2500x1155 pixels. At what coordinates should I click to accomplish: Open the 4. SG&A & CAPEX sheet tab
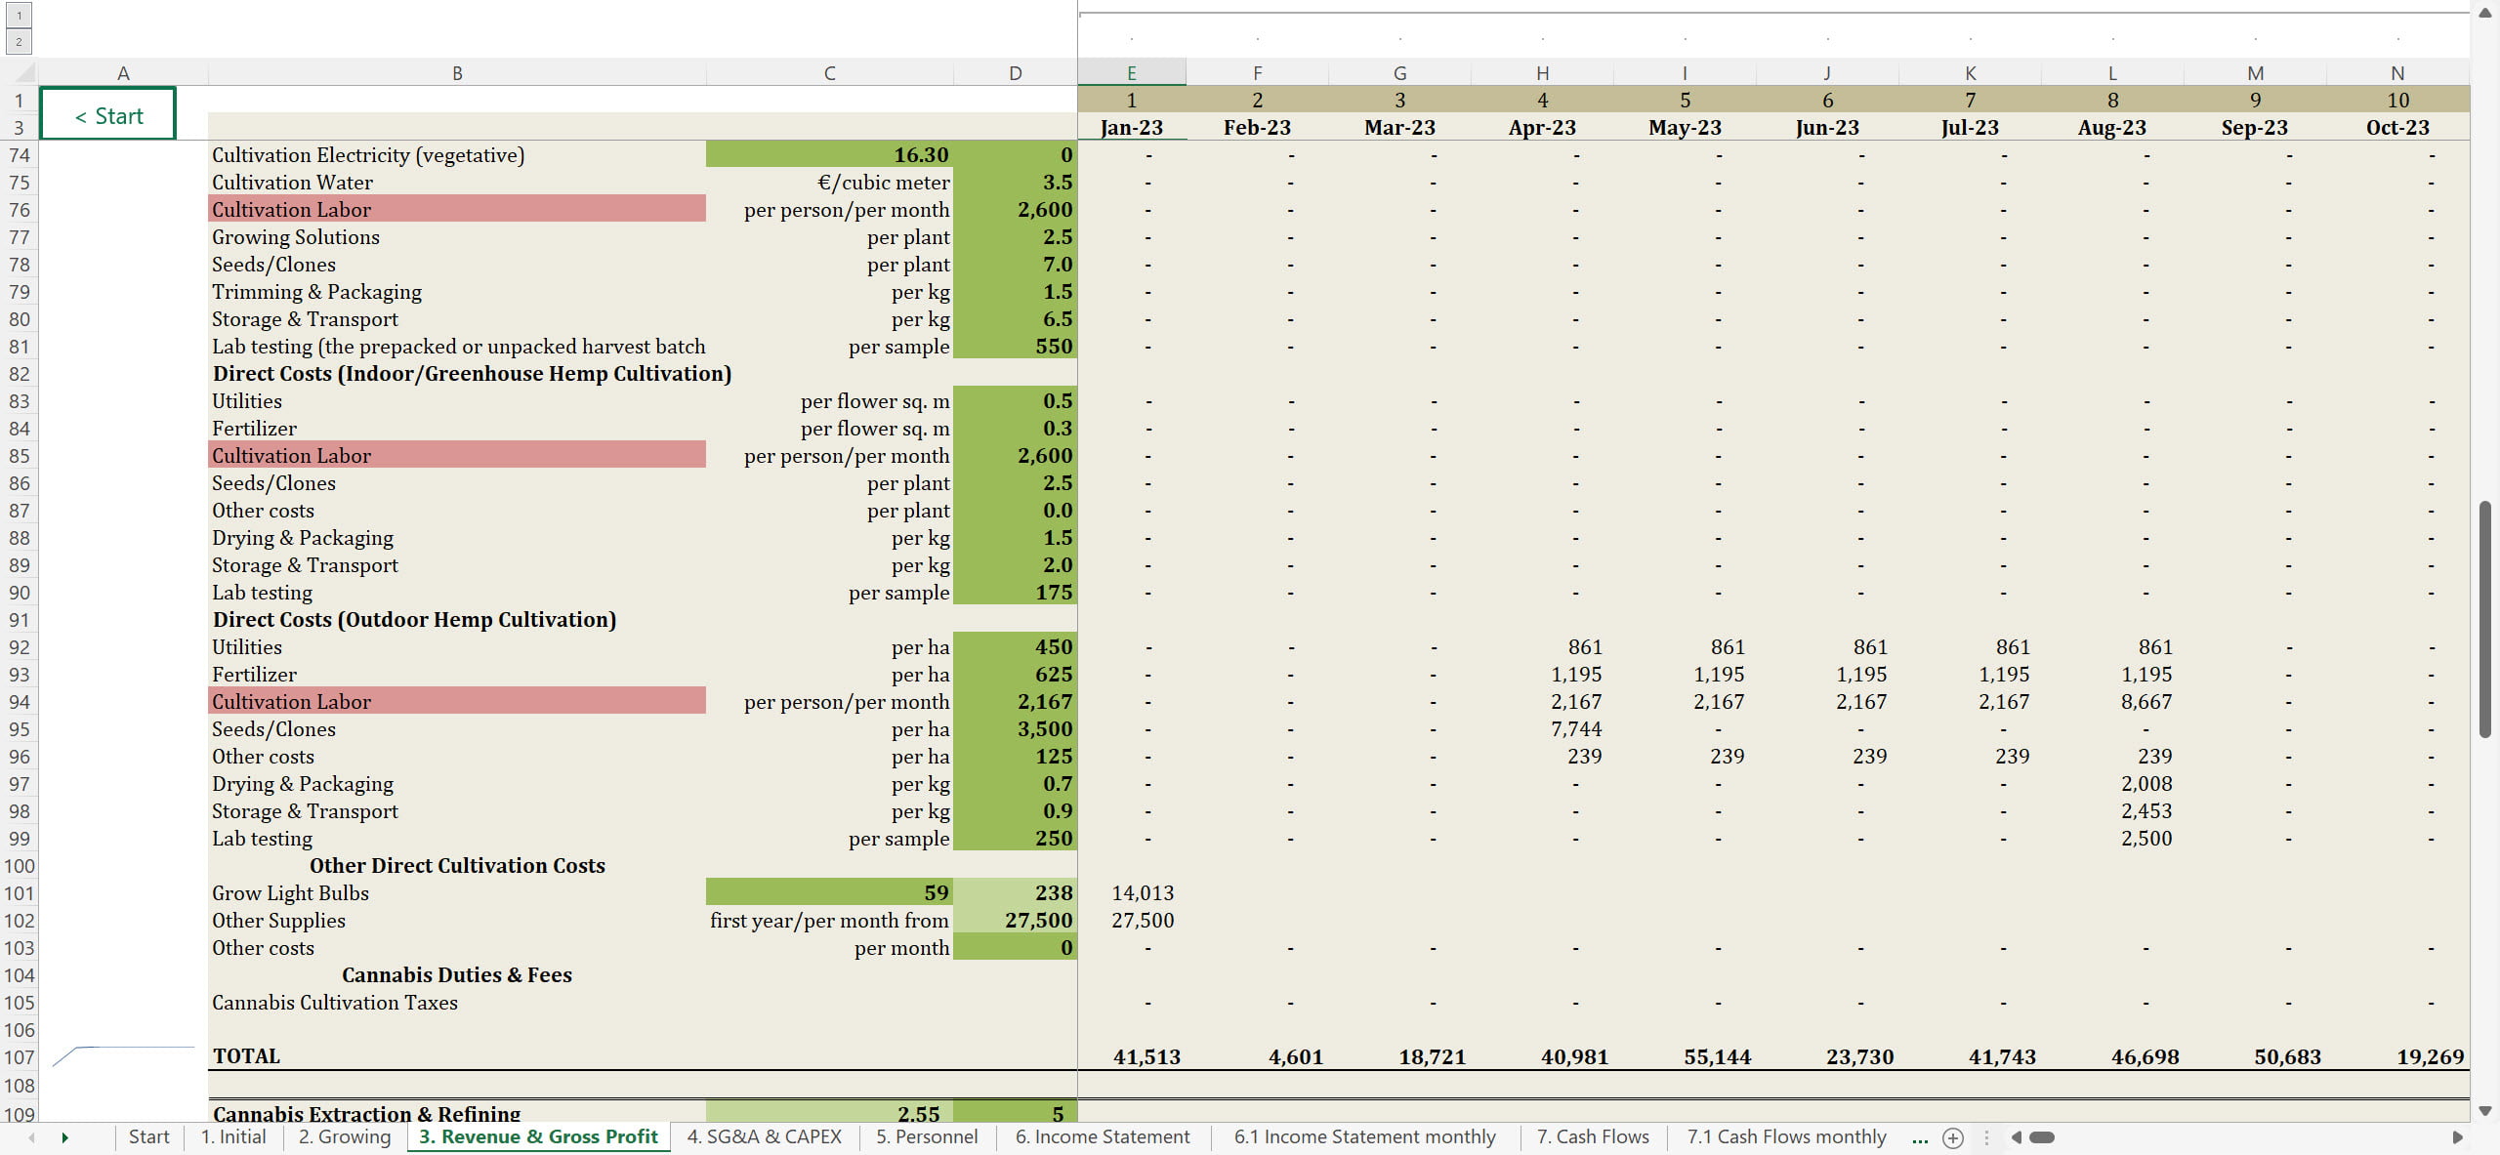(x=764, y=1136)
